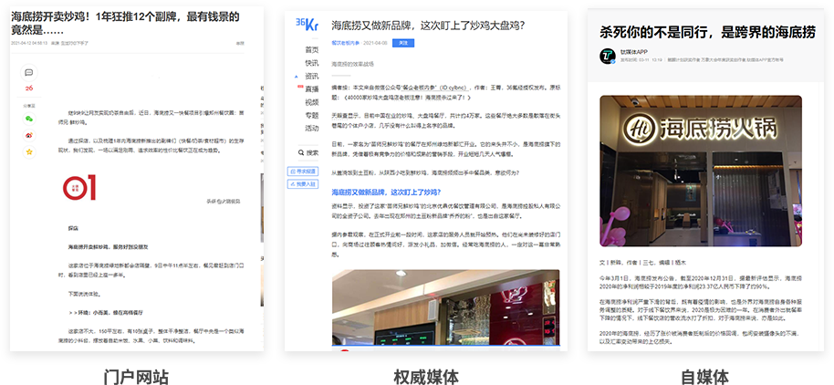The image size is (834, 385).
Task: Click the 权威媒体 caption
Action: coord(425,377)
